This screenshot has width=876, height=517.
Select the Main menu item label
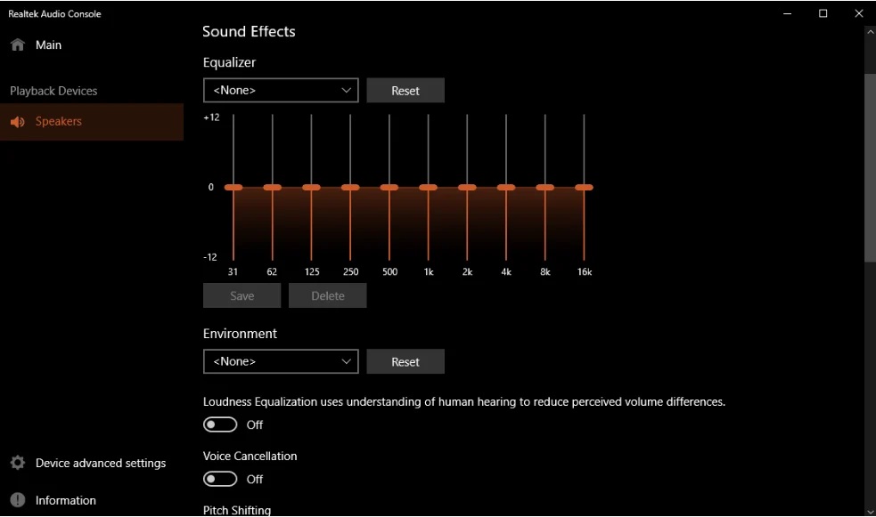tap(49, 45)
